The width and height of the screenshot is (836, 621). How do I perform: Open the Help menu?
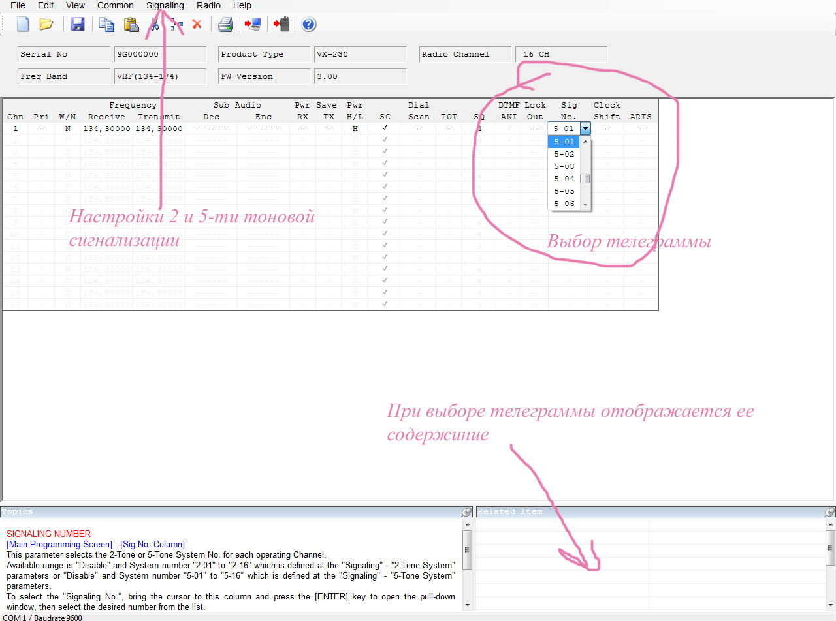242,5
